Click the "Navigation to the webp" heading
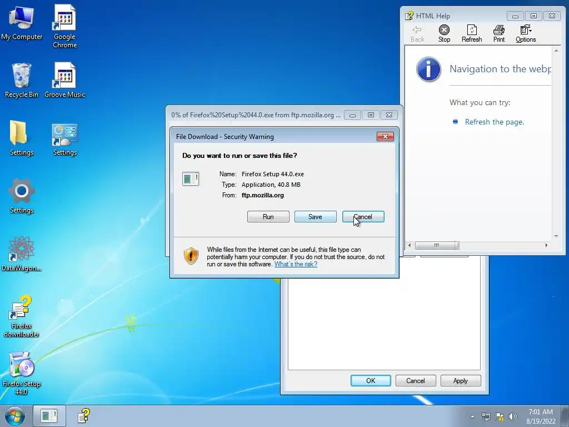The width and height of the screenshot is (569, 427). (501, 69)
